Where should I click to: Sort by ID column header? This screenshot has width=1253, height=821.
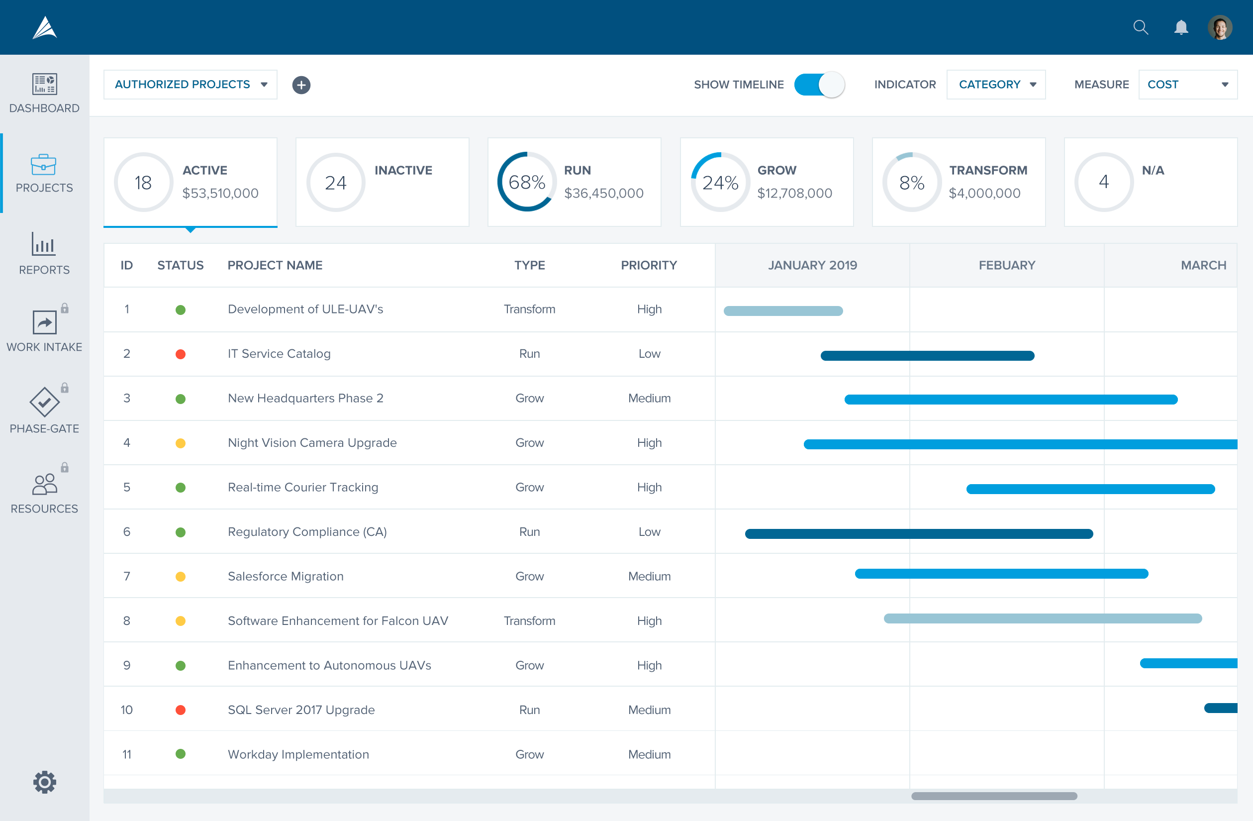click(x=126, y=265)
